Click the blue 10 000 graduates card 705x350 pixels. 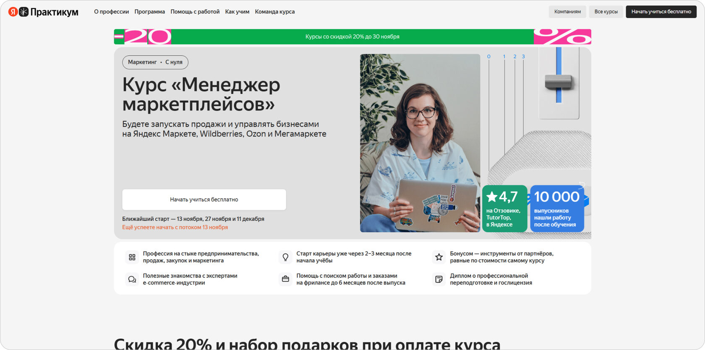(557, 209)
